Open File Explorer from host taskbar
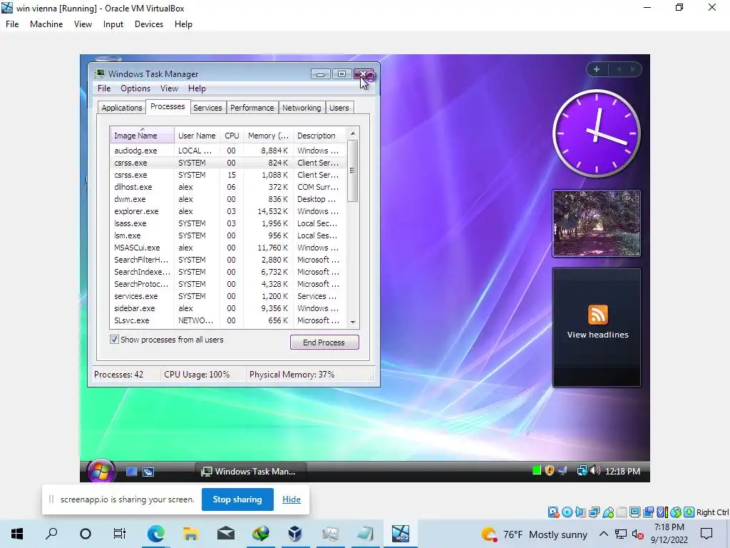 point(190,534)
